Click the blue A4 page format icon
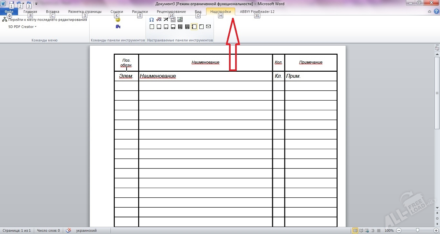 coord(118,27)
